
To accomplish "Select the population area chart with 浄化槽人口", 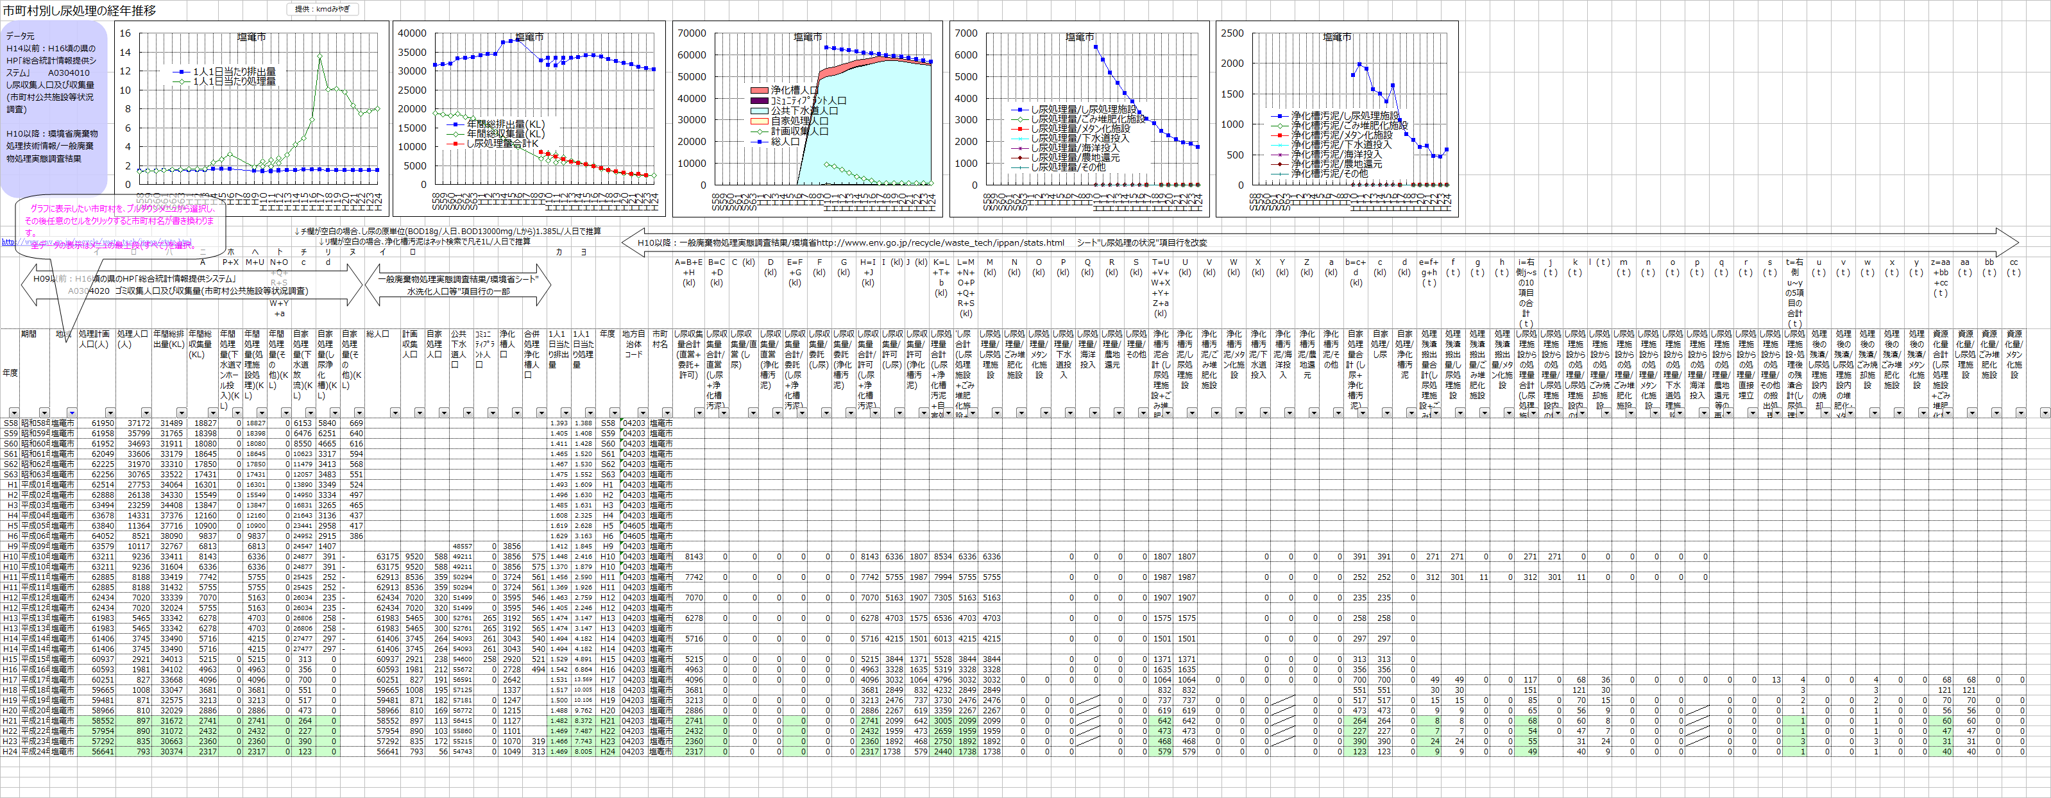I will pos(807,119).
